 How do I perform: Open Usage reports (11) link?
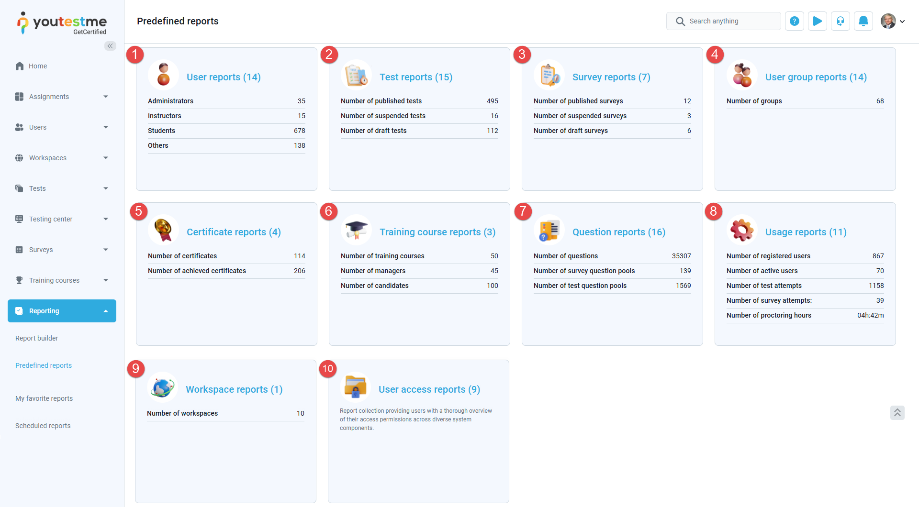[806, 232]
